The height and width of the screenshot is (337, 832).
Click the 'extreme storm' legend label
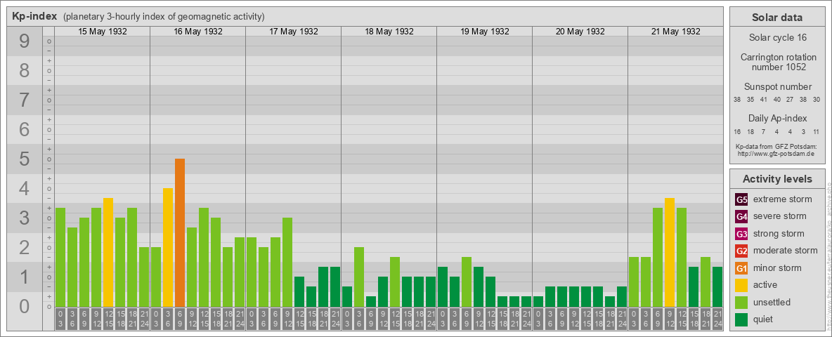click(x=783, y=199)
